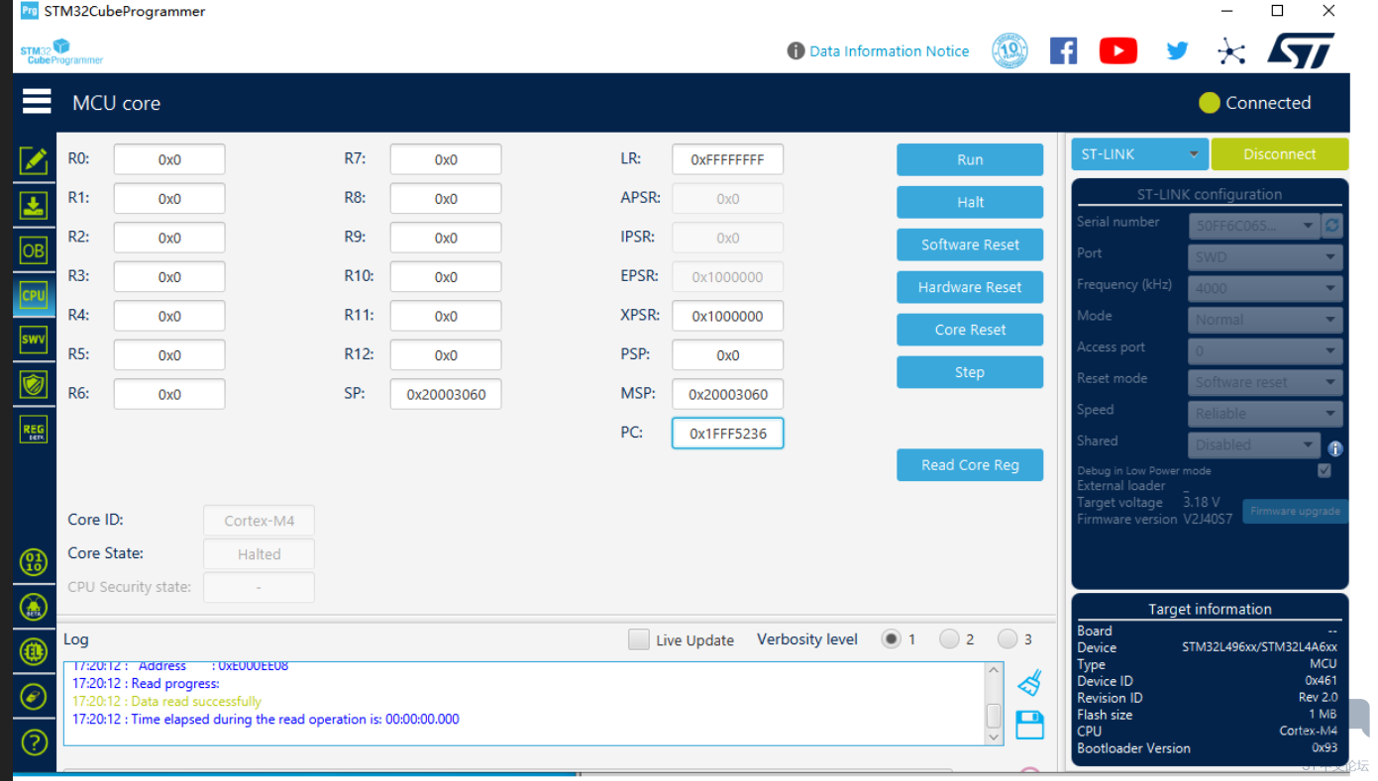Open the help question mark icon
The width and height of the screenshot is (1378, 781).
click(x=34, y=741)
